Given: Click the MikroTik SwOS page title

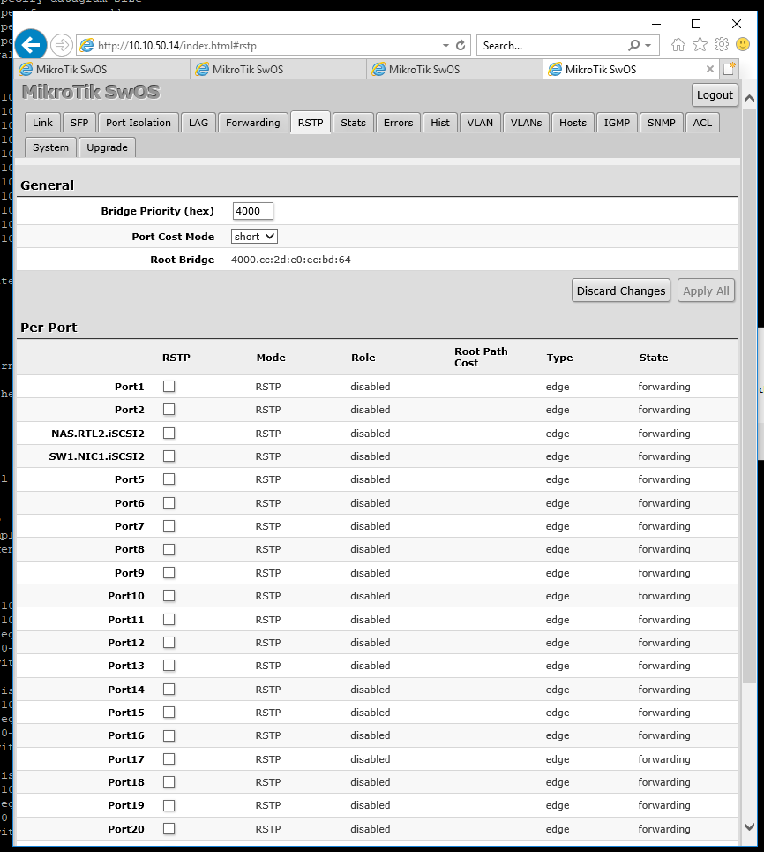Looking at the screenshot, I should pyautogui.click(x=91, y=92).
